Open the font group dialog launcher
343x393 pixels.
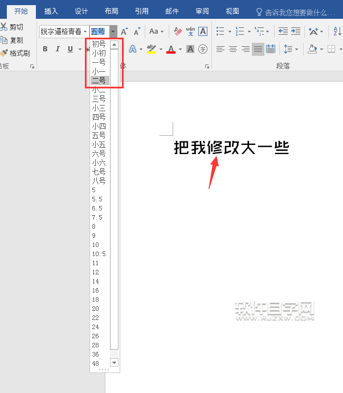coord(207,66)
